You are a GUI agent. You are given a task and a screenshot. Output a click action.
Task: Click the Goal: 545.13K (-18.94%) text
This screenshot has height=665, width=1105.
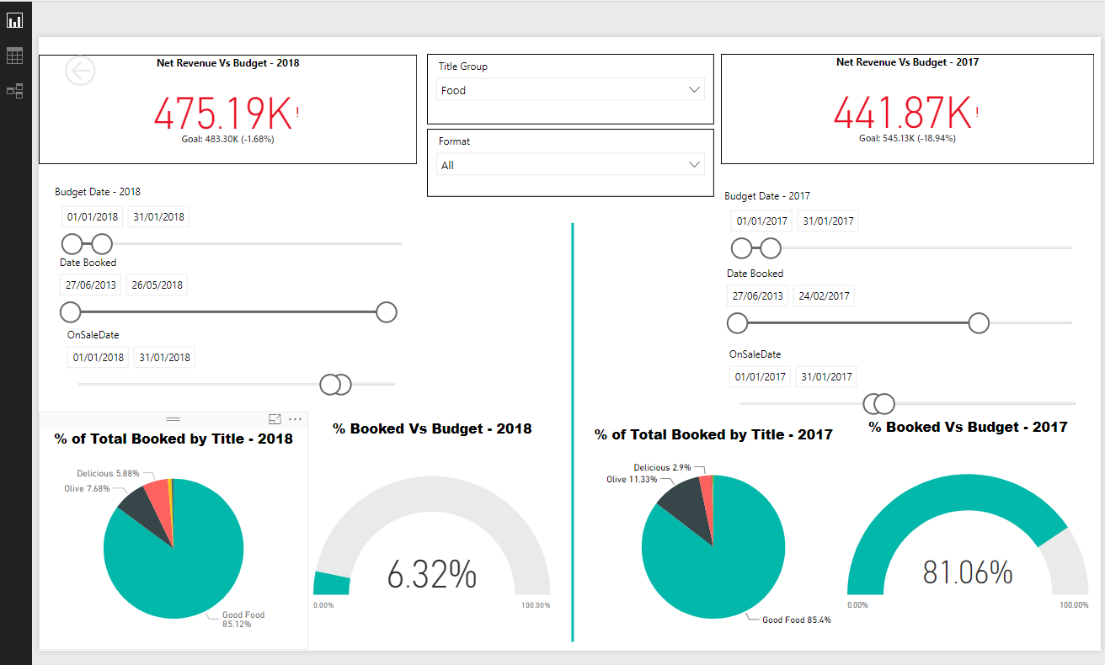[x=907, y=138]
